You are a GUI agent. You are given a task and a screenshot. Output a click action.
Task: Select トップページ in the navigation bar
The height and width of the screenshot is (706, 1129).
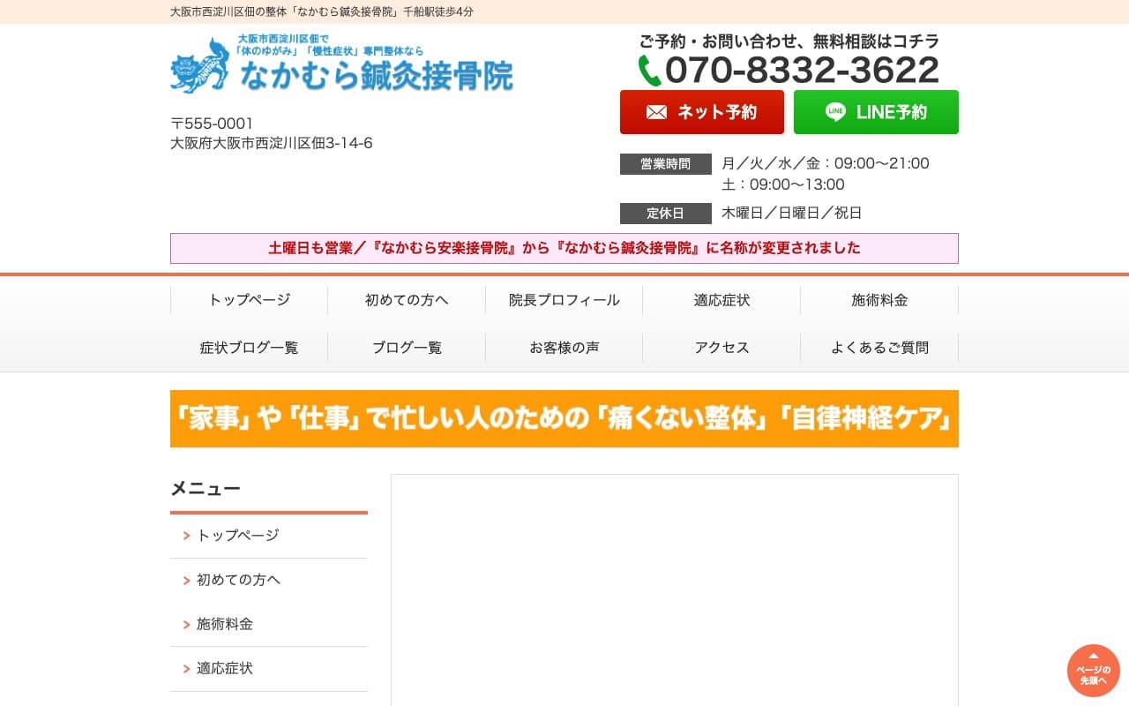tap(248, 300)
